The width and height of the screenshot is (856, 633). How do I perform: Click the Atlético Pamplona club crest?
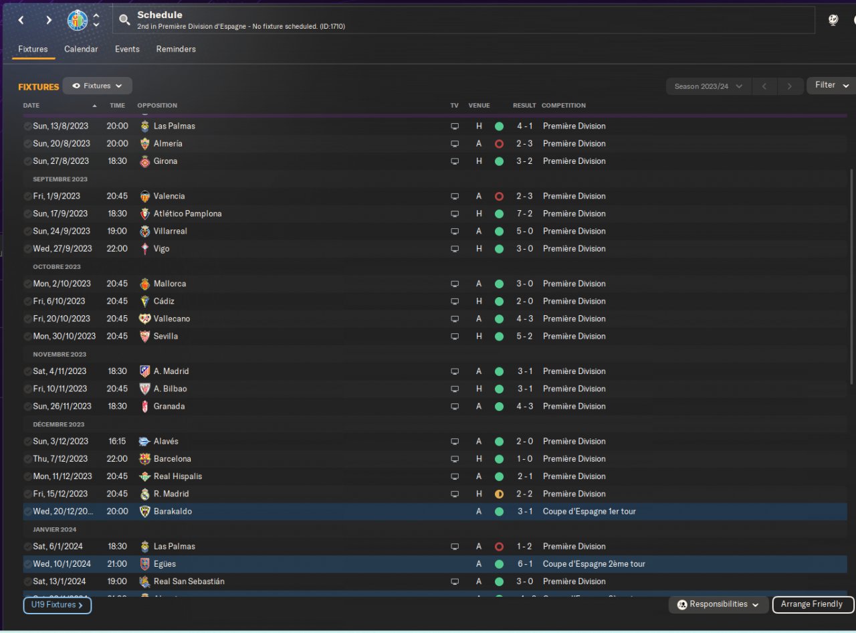tap(144, 213)
